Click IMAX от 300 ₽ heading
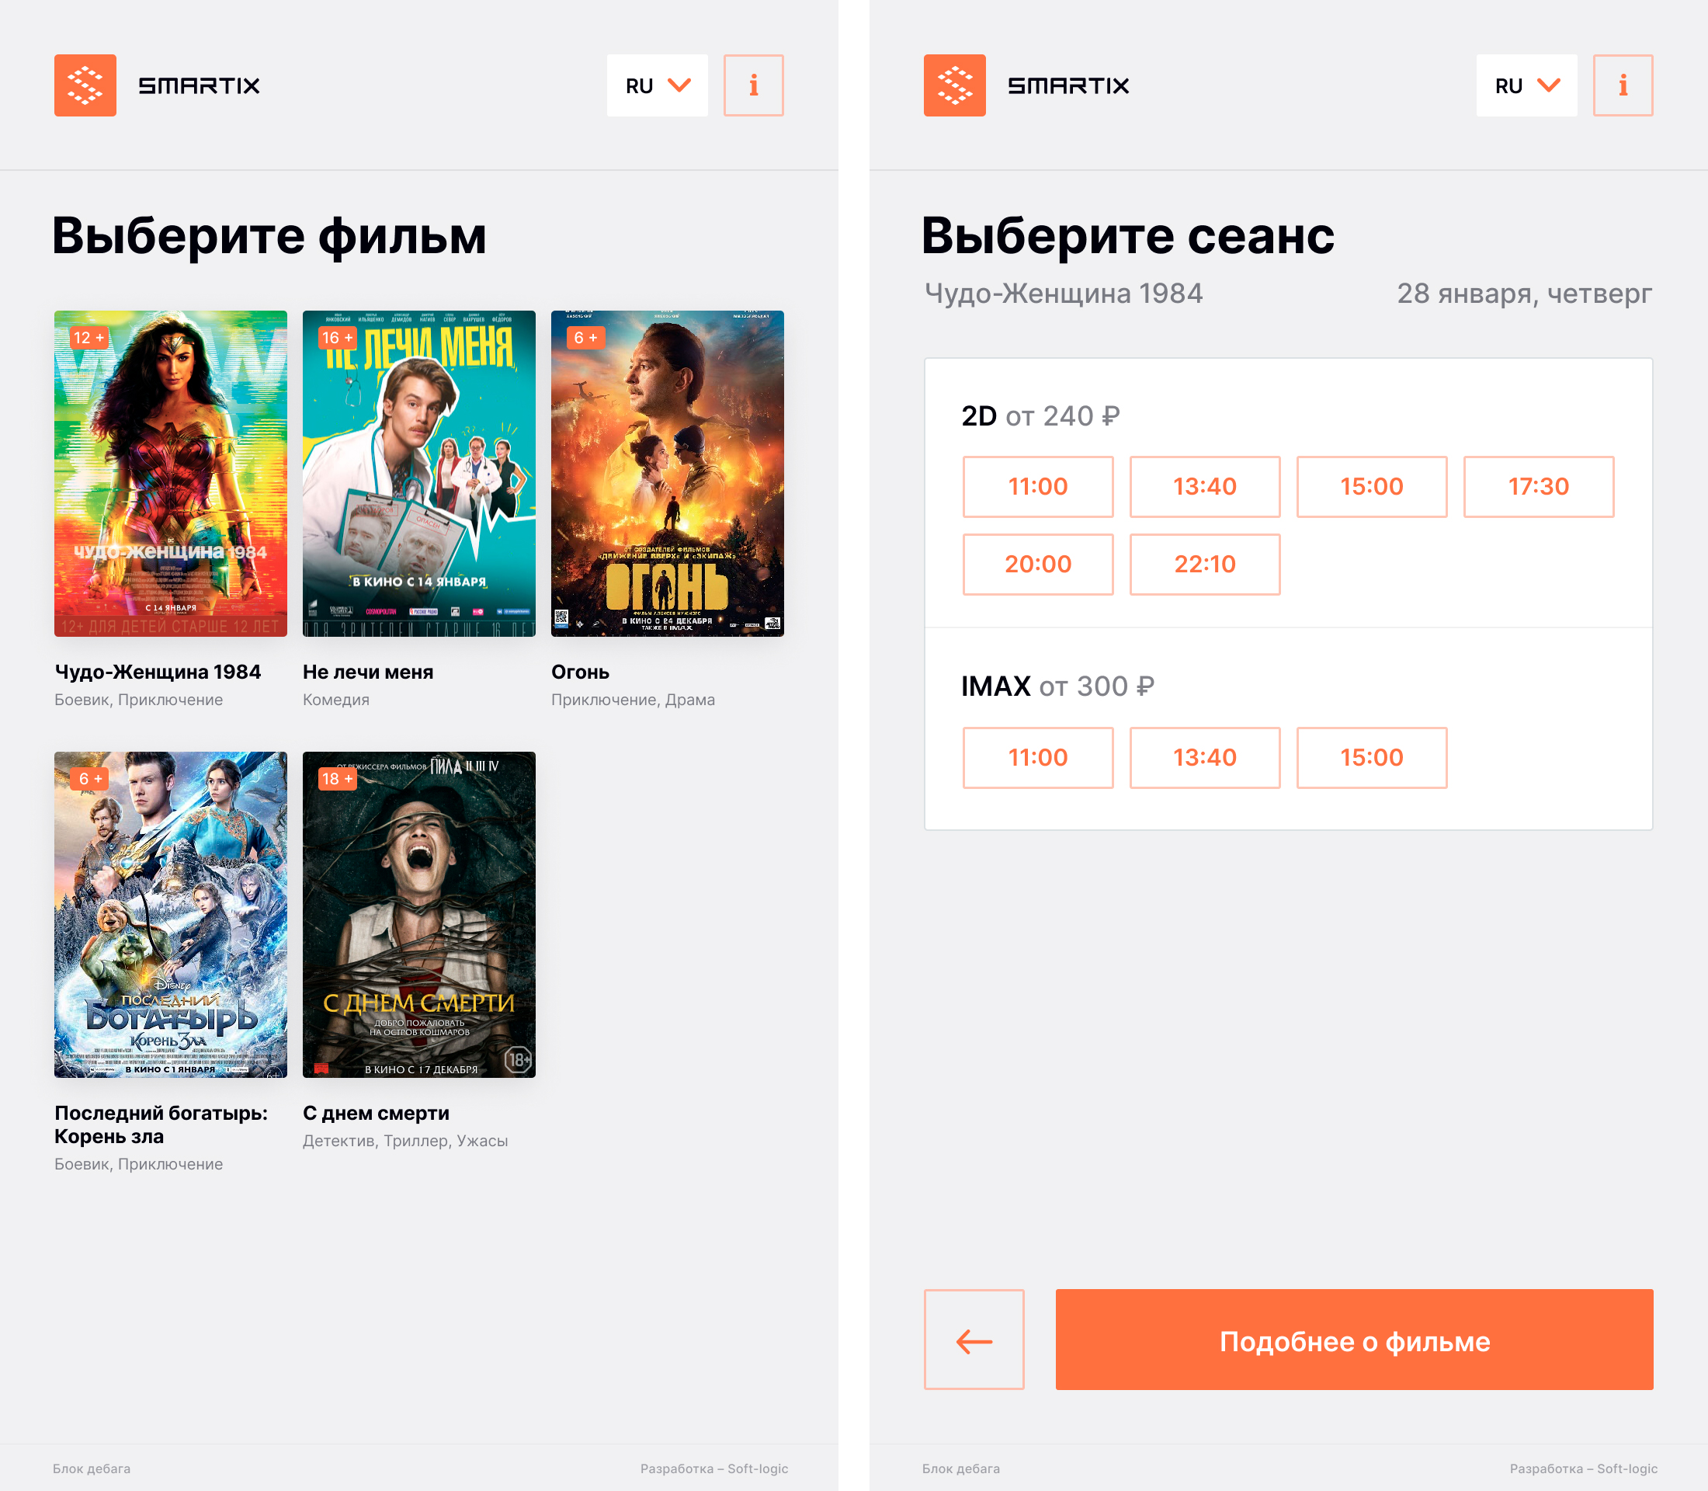Viewport: 1708px width, 1491px height. click(1057, 686)
